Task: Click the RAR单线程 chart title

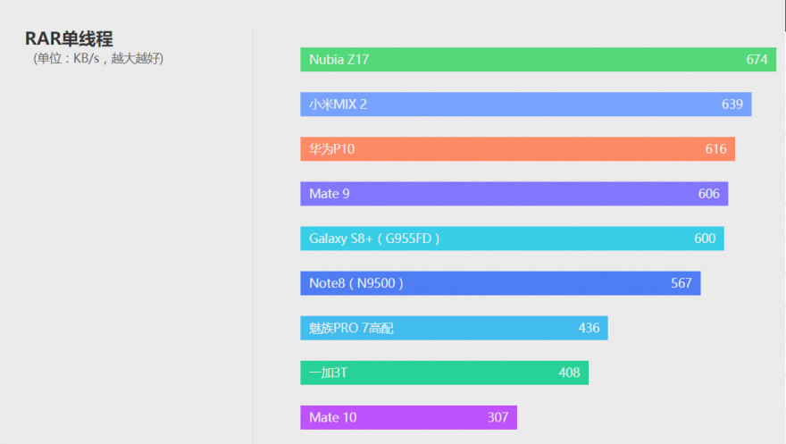Action: 69,39
